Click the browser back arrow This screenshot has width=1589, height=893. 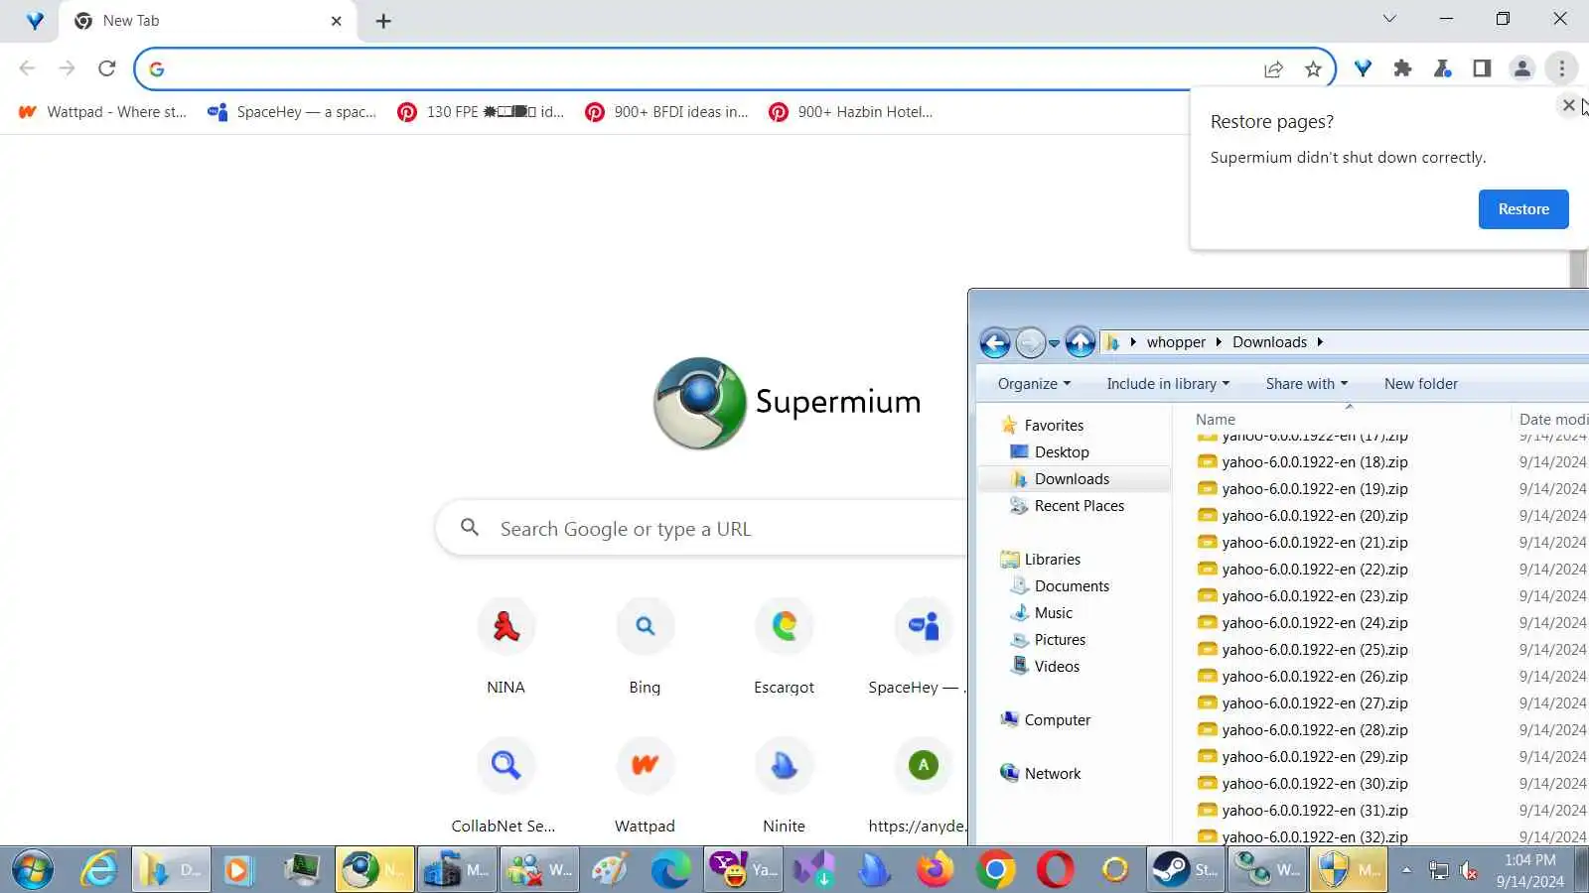pos(27,68)
